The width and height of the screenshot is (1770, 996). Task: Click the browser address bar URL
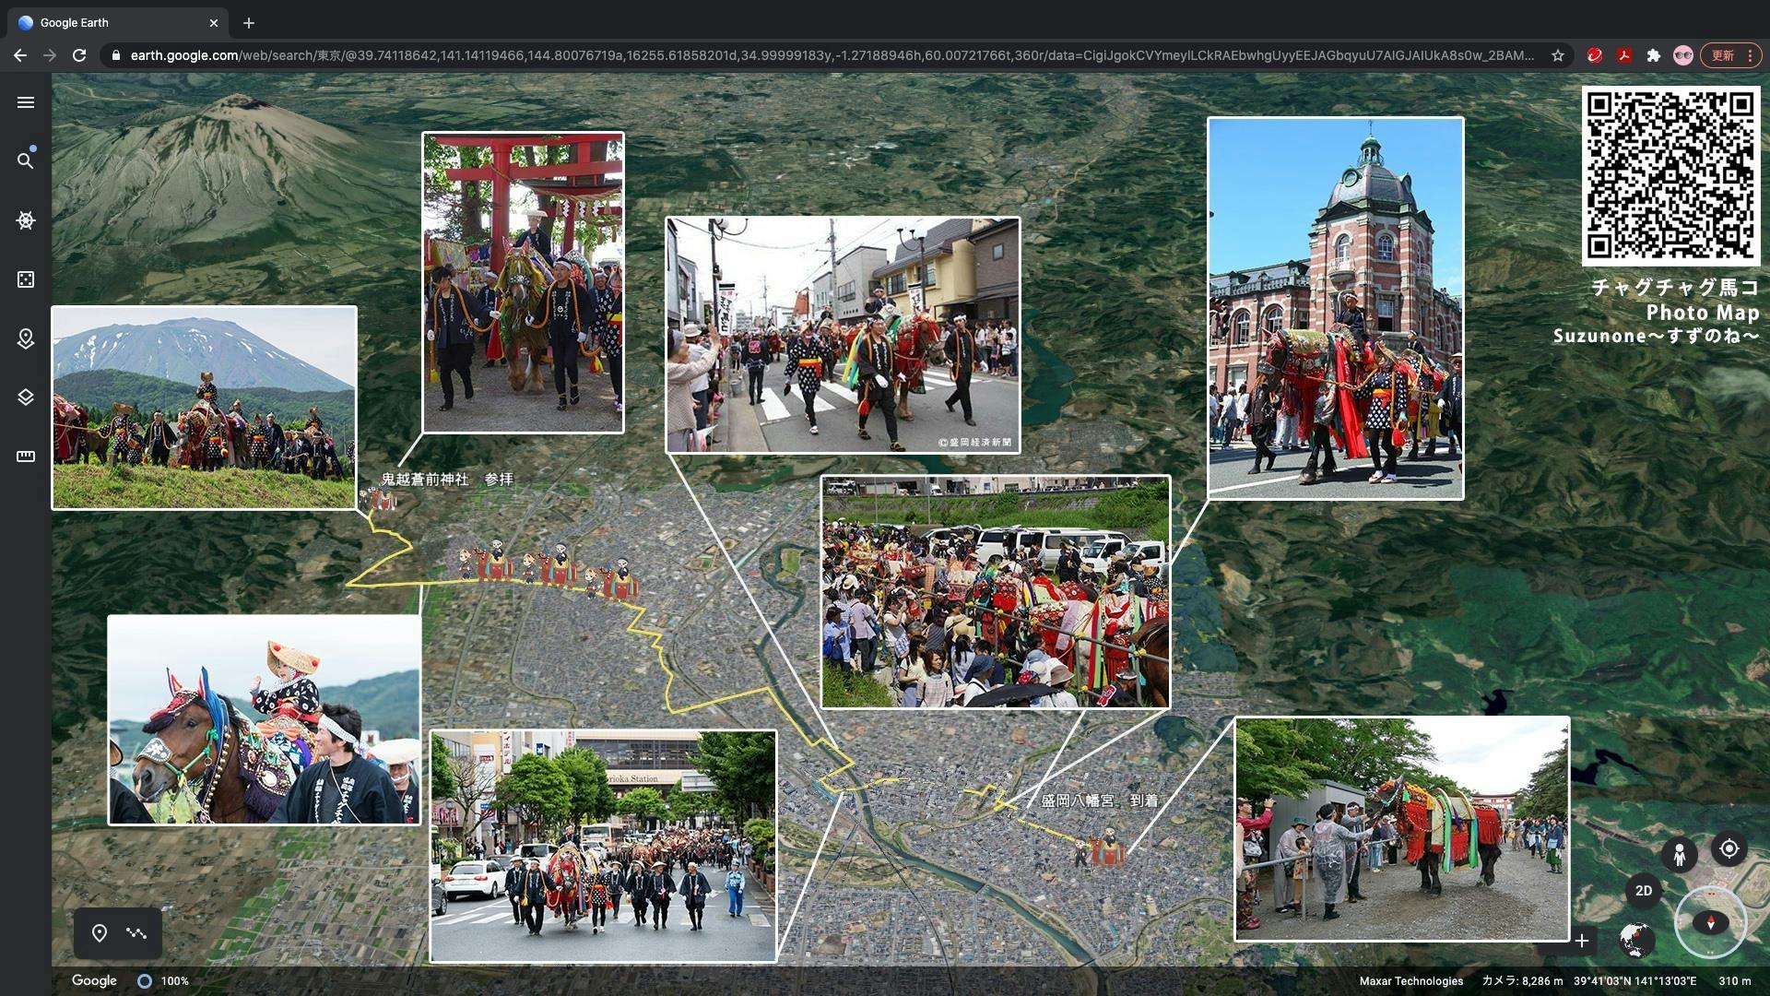tap(830, 55)
